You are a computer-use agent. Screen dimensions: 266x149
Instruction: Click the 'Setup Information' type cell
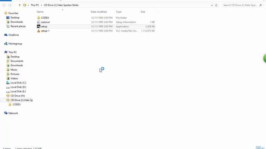click(126, 22)
